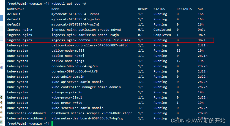Image resolution: width=230 pixels, height=126 pixels.
Task: Select pod name calico-node-n26xj
Action: (x=68, y=56)
